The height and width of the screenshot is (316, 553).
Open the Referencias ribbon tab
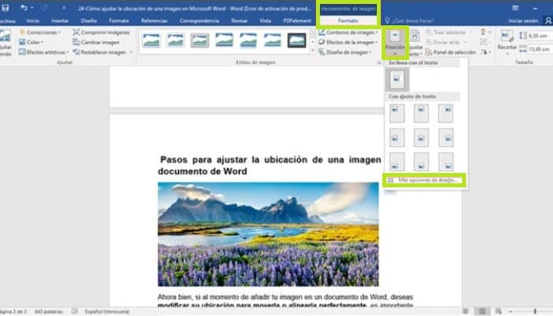click(154, 21)
